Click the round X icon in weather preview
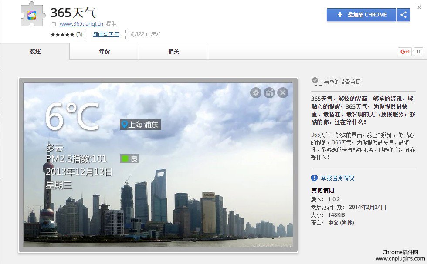The image size is (427, 264). point(283,93)
